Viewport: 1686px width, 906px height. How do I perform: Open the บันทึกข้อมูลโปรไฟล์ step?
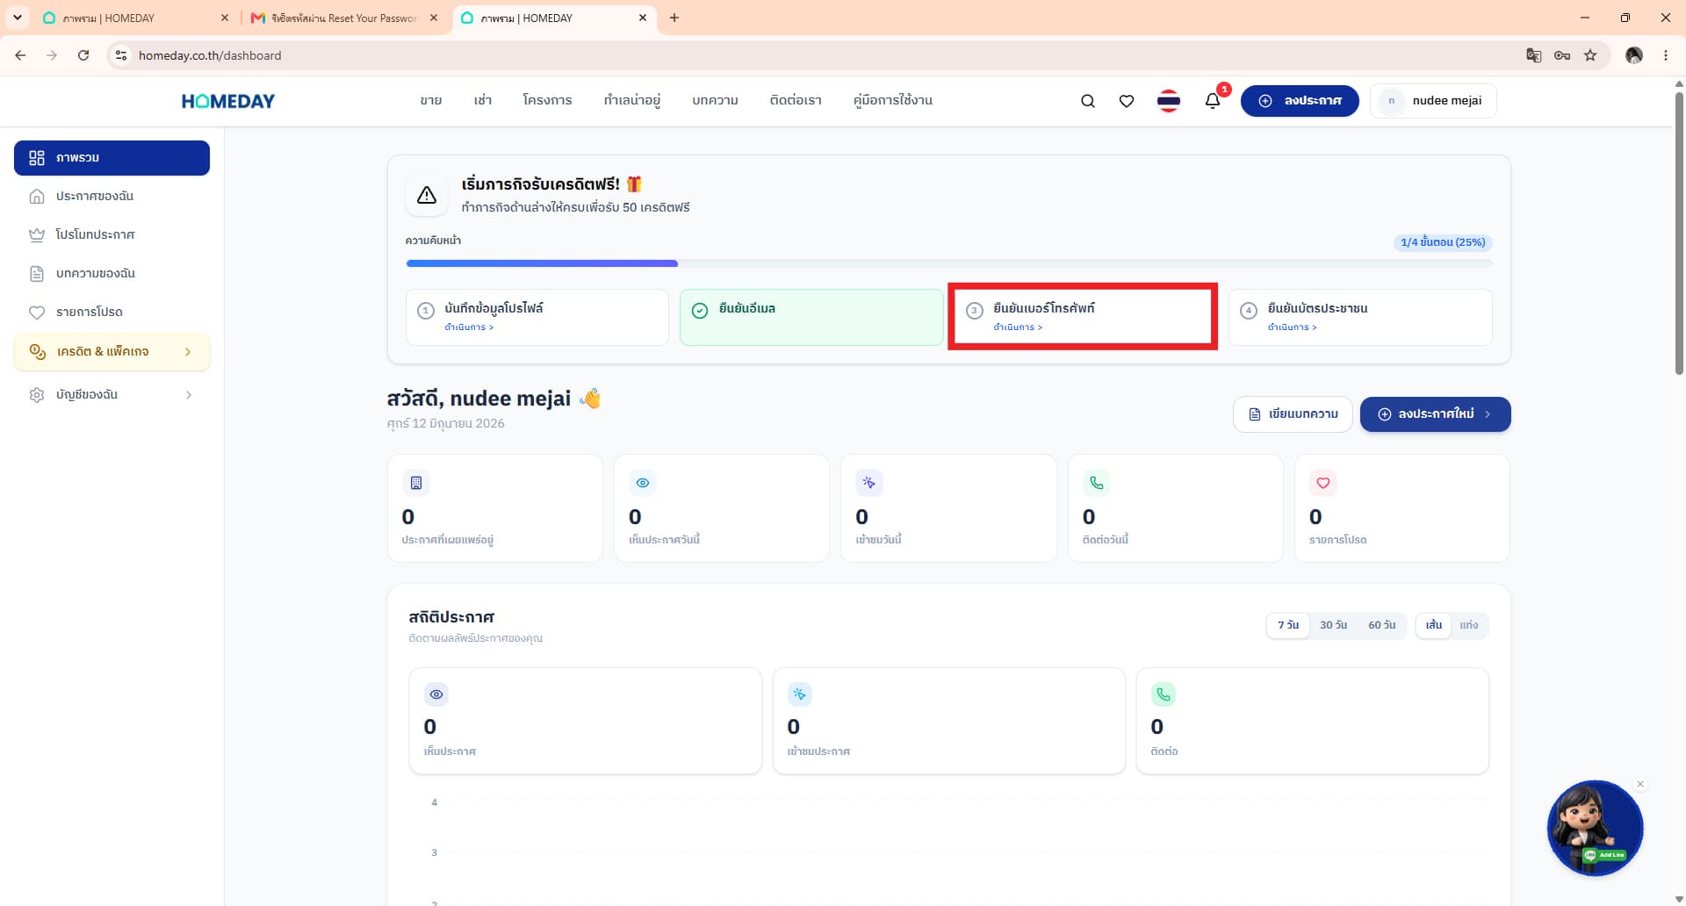[537, 317]
